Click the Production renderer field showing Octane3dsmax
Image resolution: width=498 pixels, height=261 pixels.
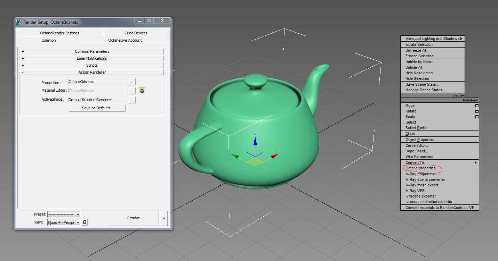click(x=97, y=82)
